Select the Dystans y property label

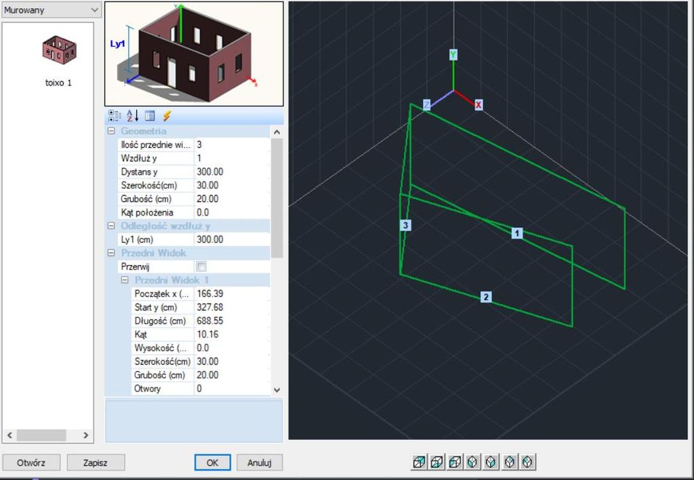pos(139,172)
